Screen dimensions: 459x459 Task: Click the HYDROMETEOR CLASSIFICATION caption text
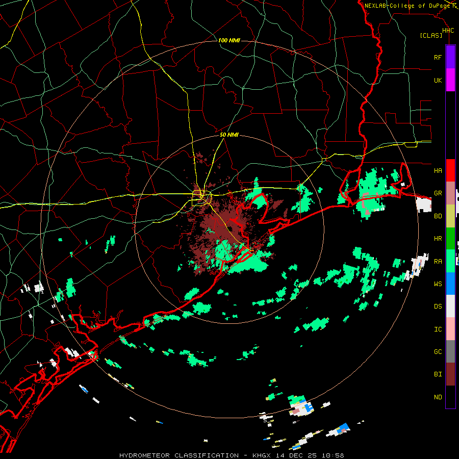coord(179,455)
